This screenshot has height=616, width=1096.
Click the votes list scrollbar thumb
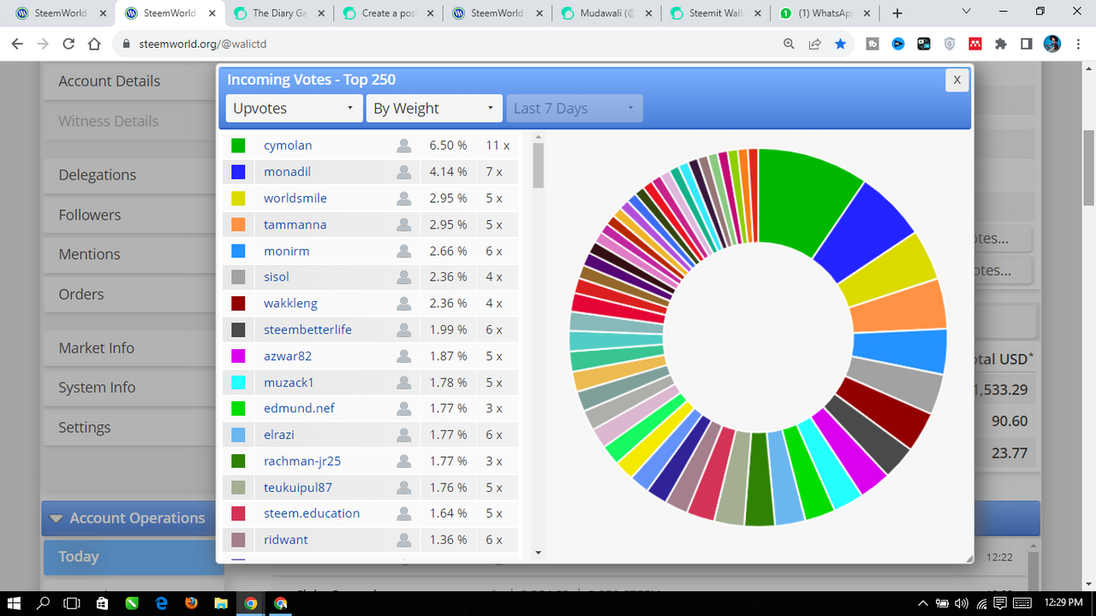point(539,164)
